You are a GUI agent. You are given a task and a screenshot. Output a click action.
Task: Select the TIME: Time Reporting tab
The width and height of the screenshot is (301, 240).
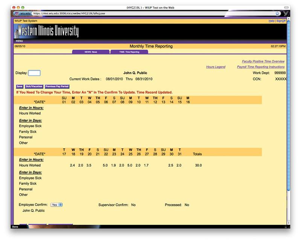(129, 52)
